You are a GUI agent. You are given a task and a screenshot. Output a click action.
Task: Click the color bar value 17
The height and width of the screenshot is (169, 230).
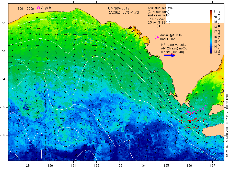(x=215, y=32)
